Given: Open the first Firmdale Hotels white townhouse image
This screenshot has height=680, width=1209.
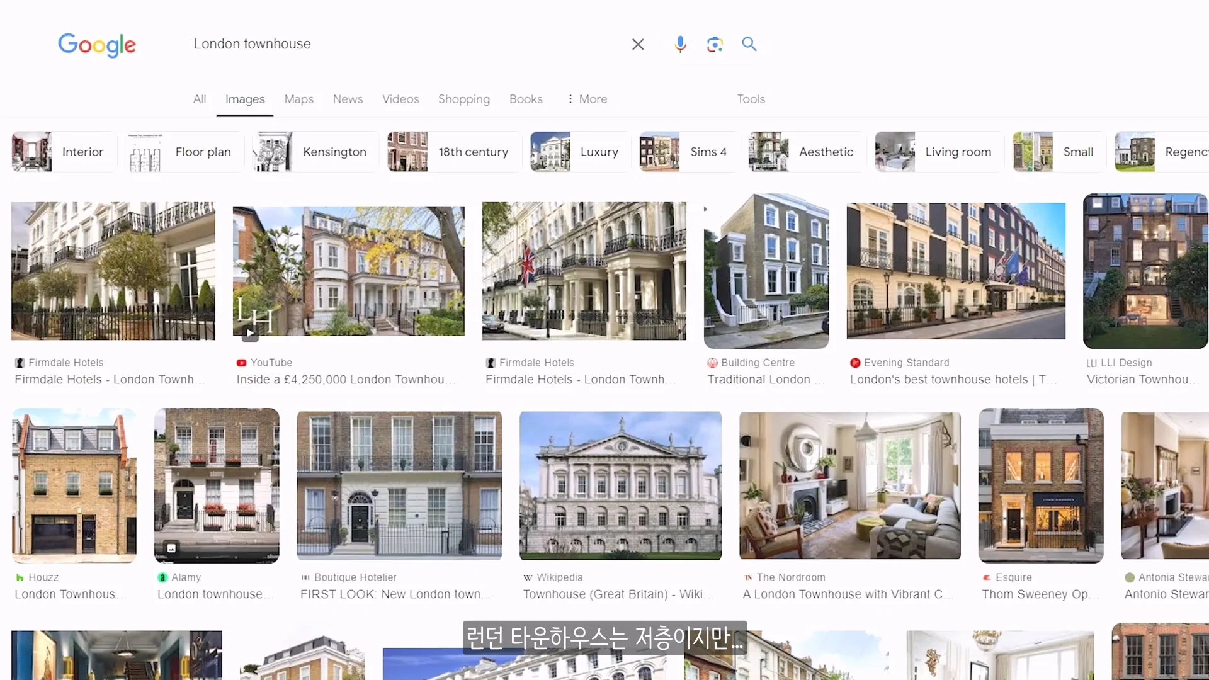Looking at the screenshot, I should [x=113, y=271].
